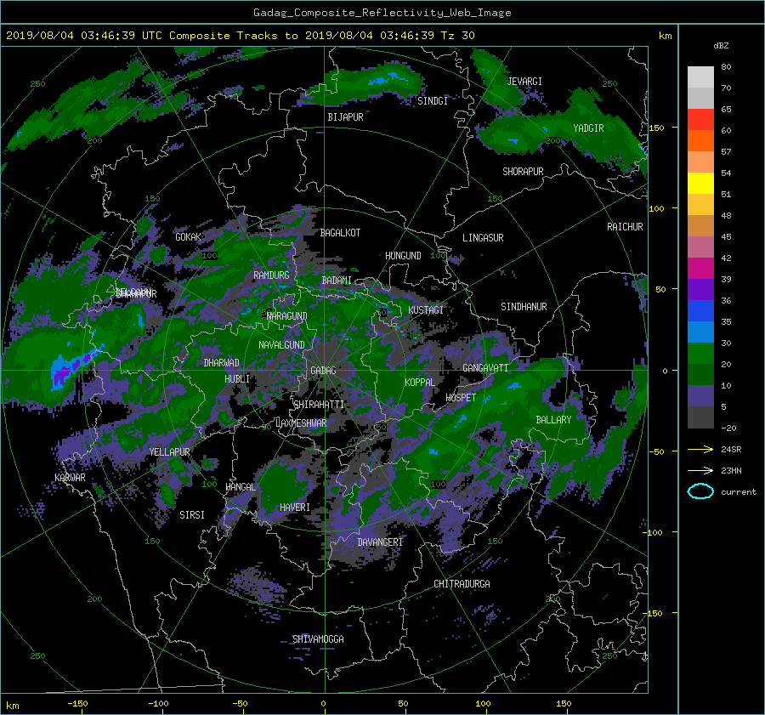Click the SINDGI city label
765x715 pixels.
[433, 101]
